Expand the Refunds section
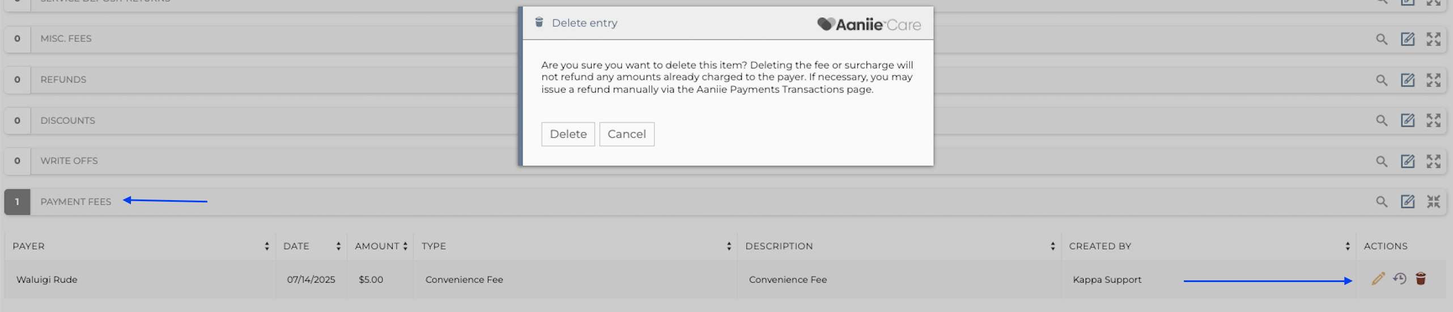Screen dimensions: 1453x312 [1433, 80]
